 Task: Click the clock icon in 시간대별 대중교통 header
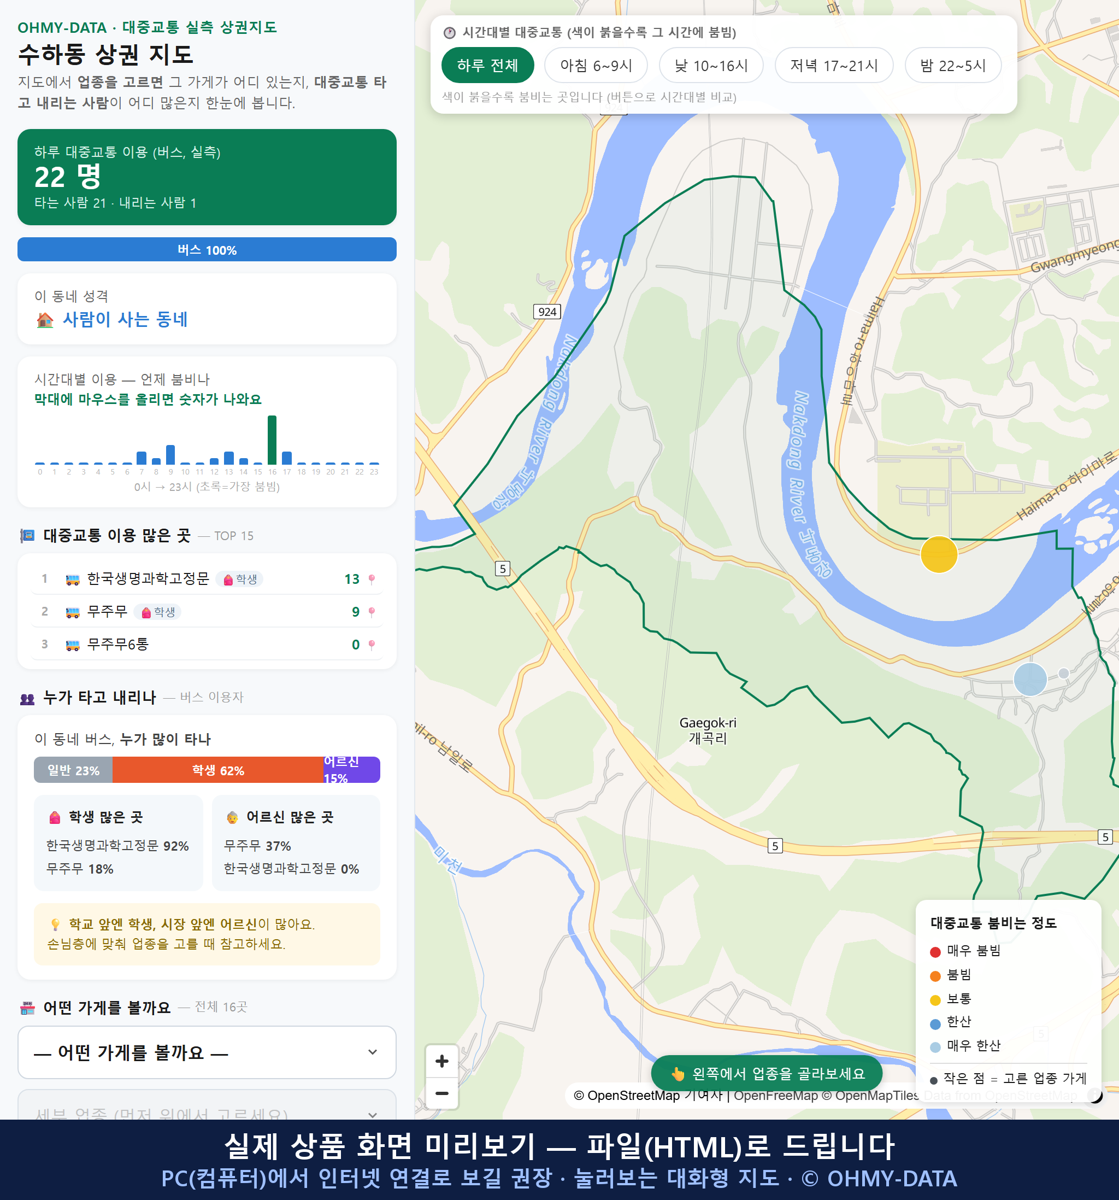click(450, 33)
